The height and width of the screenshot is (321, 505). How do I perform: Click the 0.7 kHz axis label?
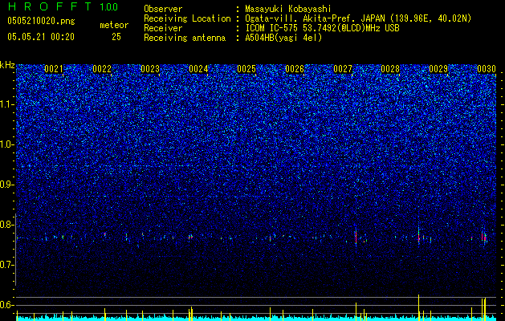point(6,265)
